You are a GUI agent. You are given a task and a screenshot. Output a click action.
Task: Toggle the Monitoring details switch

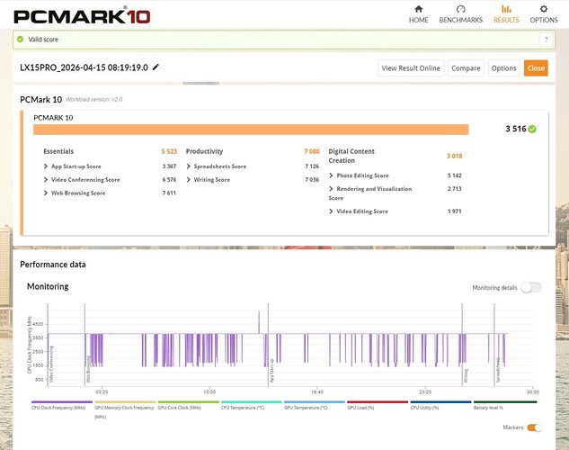(x=531, y=288)
